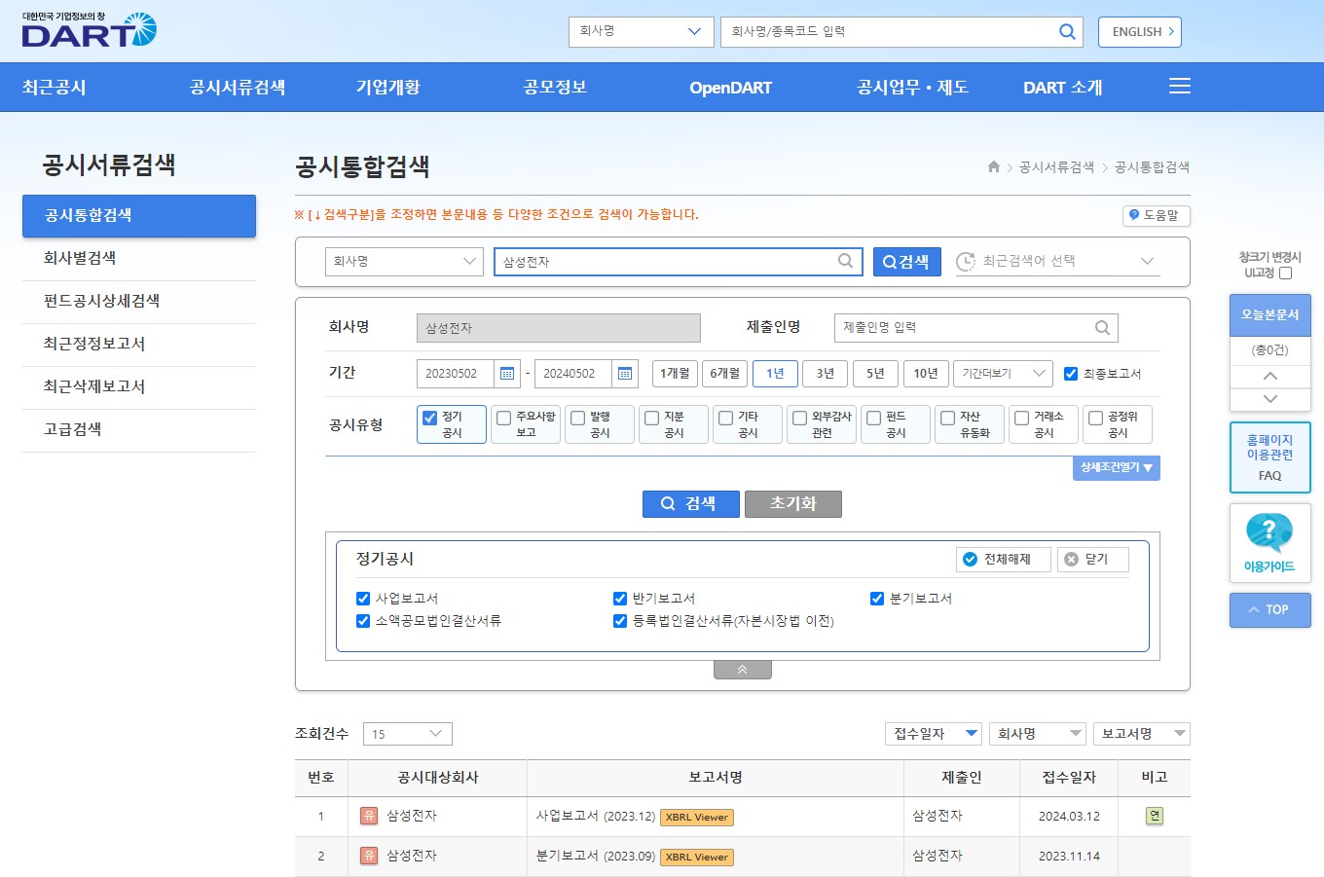Click the home icon in breadcrumb
The height and width of the screenshot is (877, 1324).
tap(994, 166)
